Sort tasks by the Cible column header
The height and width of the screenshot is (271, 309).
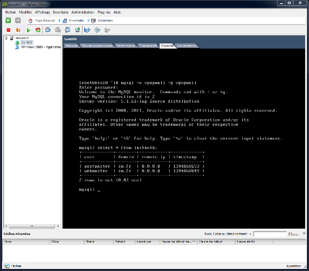67,242
